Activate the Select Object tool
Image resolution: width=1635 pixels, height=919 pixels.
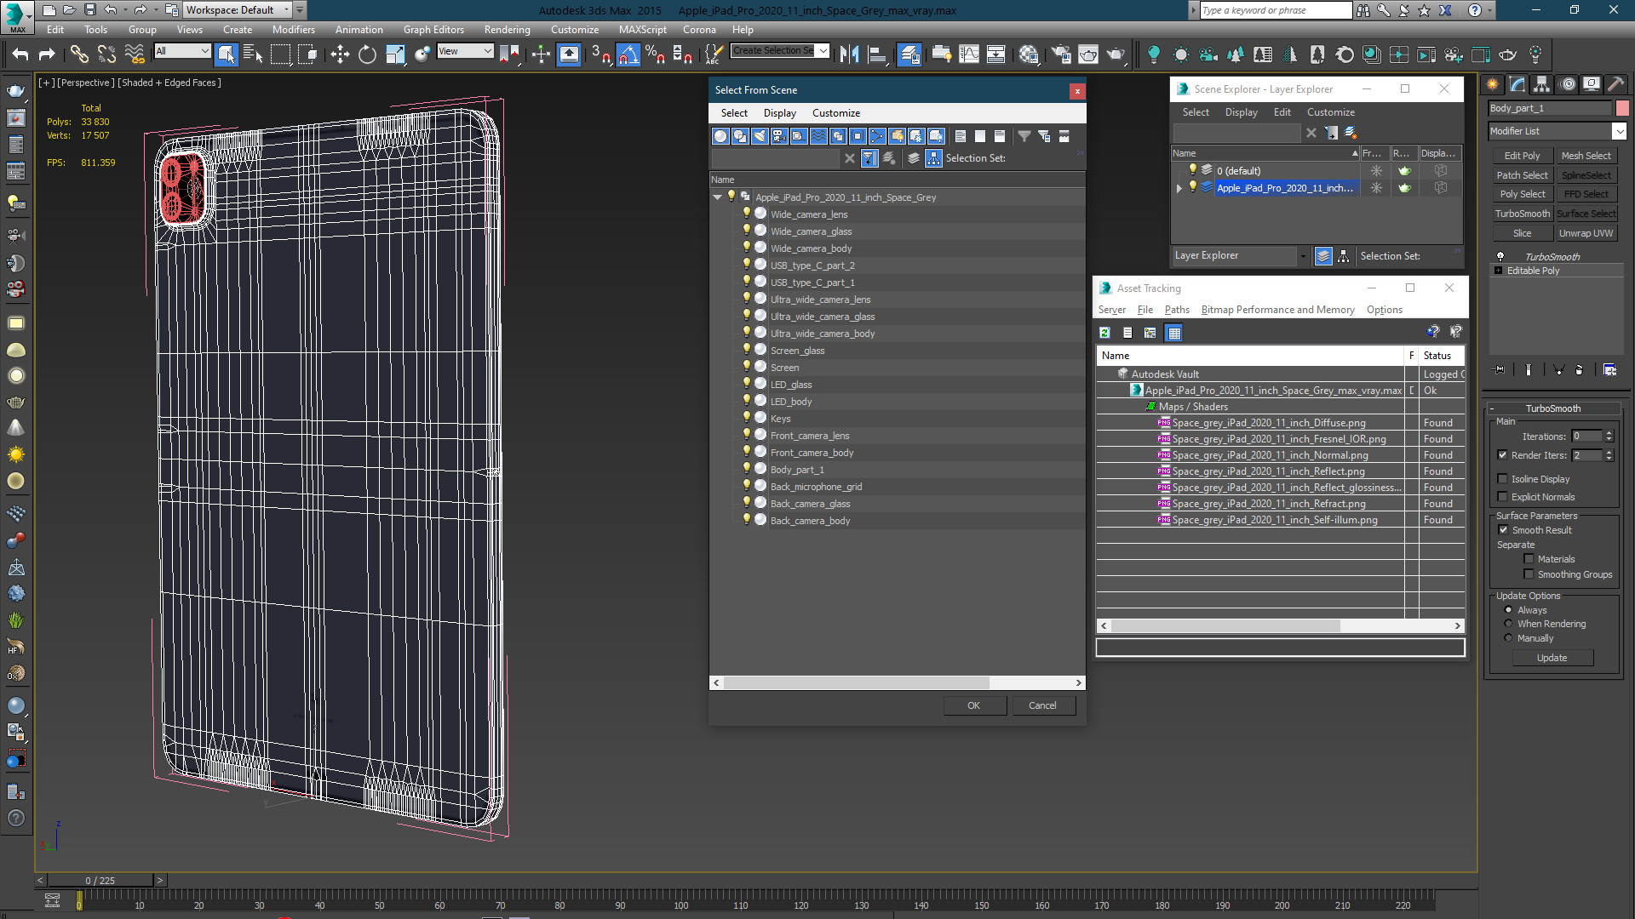click(x=227, y=54)
